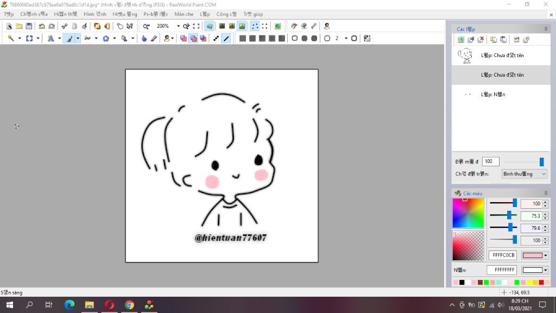This screenshot has height=313, width=556.
Task: Open File Explorer from the taskbar
Action: pos(90,305)
